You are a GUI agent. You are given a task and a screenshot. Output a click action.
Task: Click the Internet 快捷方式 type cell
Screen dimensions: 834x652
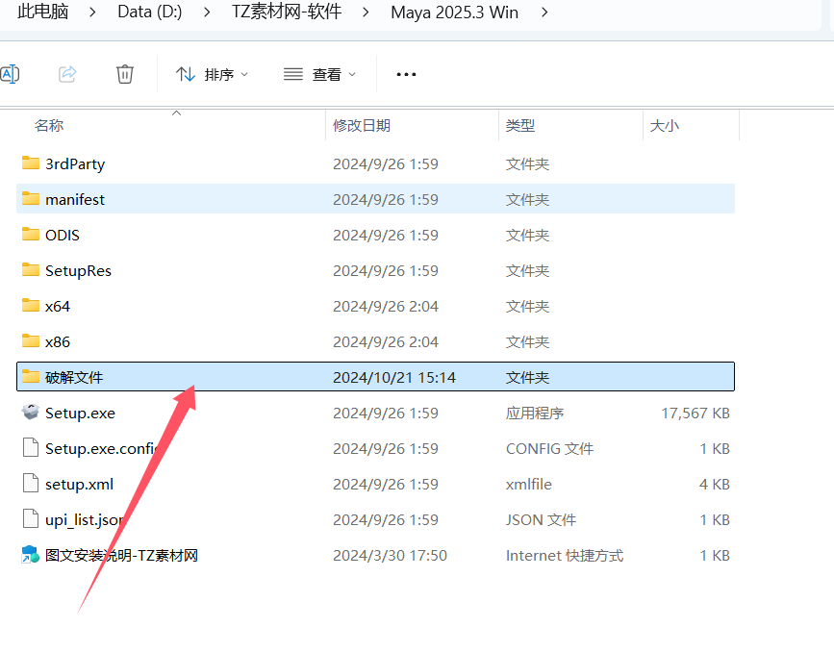click(x=565, y=556)
